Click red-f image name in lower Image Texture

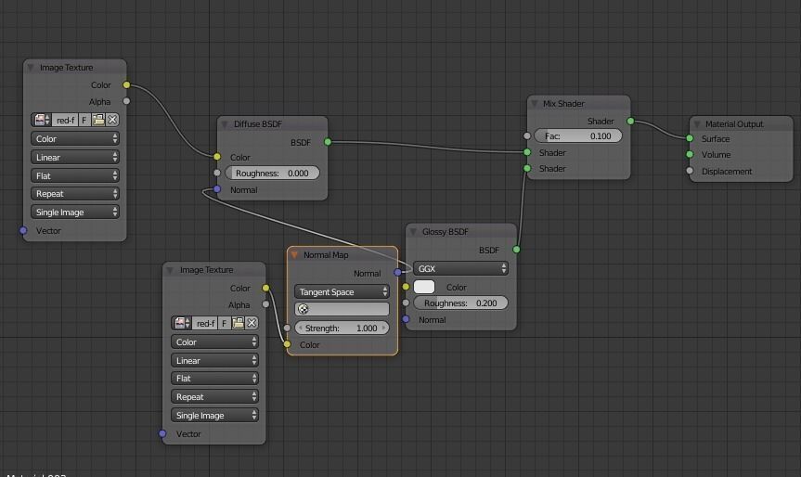click(x=205, y=323)
